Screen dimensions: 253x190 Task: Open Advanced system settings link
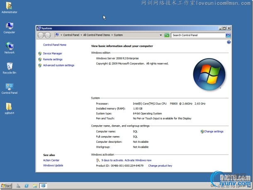58,66
